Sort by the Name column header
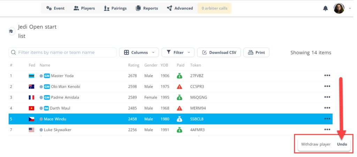This screenshot has width=357, height=157. click(45, 65)
